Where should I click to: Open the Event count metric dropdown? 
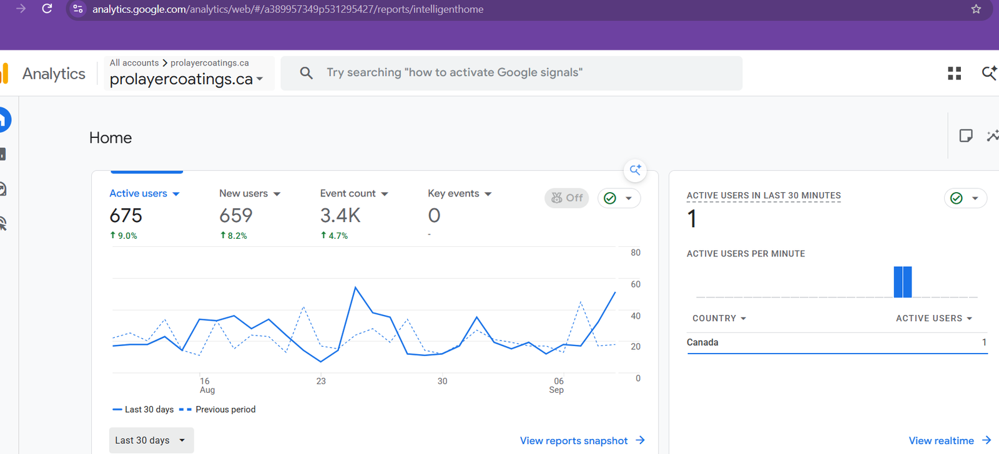[354, 193]
